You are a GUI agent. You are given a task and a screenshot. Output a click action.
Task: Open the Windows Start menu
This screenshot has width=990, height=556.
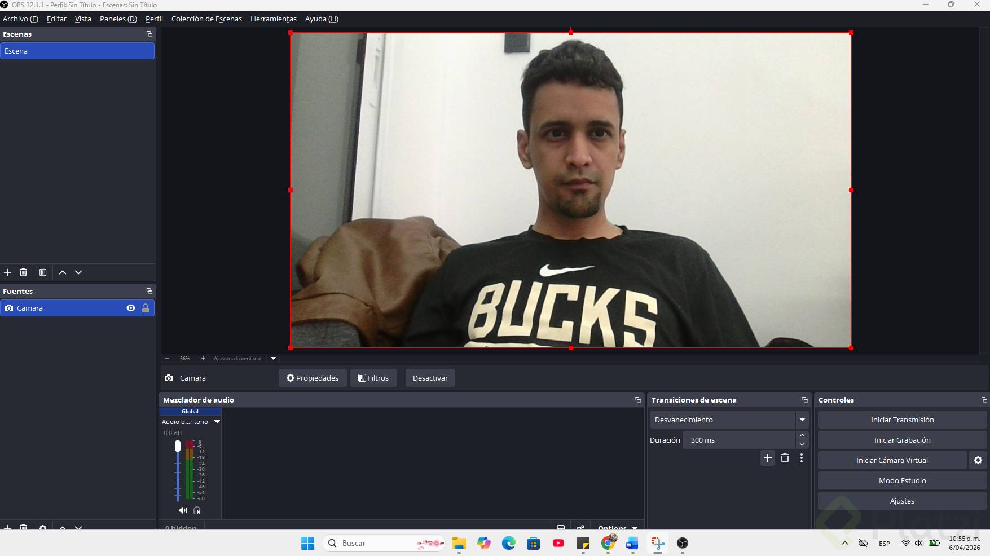307,543
